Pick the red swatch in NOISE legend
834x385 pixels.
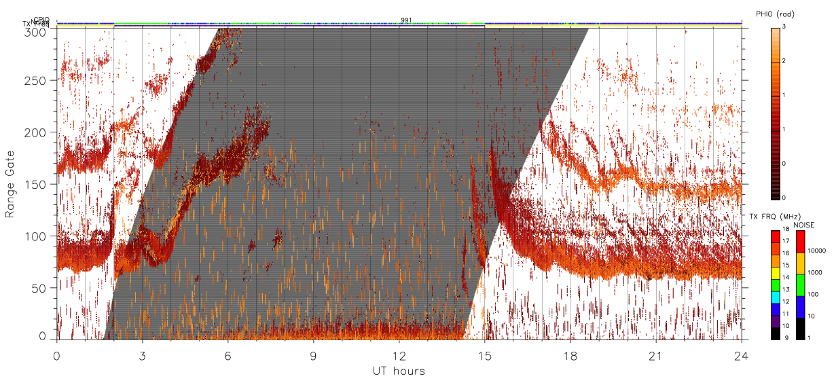click(x=800, y=241)
